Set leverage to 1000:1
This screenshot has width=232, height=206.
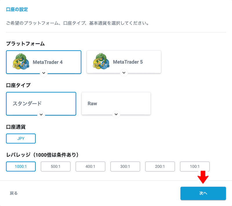coord(21,166)
